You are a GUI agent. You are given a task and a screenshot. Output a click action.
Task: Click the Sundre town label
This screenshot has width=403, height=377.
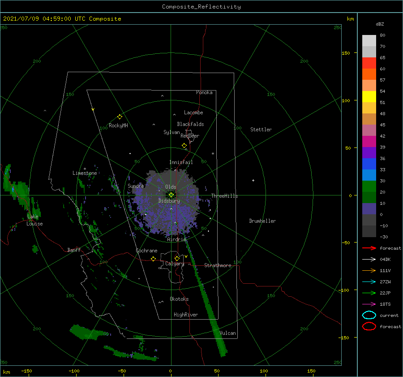136,186
